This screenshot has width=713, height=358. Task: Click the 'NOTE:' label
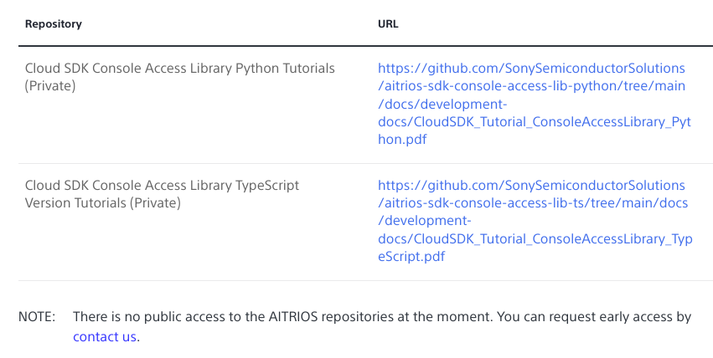coord(37,317)
